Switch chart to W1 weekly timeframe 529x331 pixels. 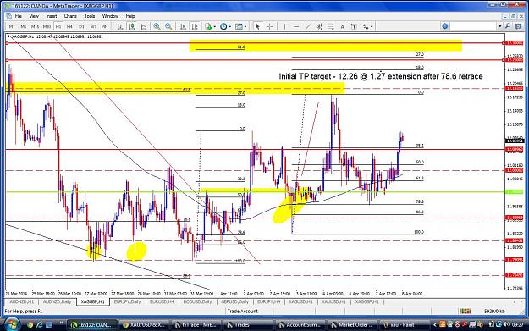point(93,26)
